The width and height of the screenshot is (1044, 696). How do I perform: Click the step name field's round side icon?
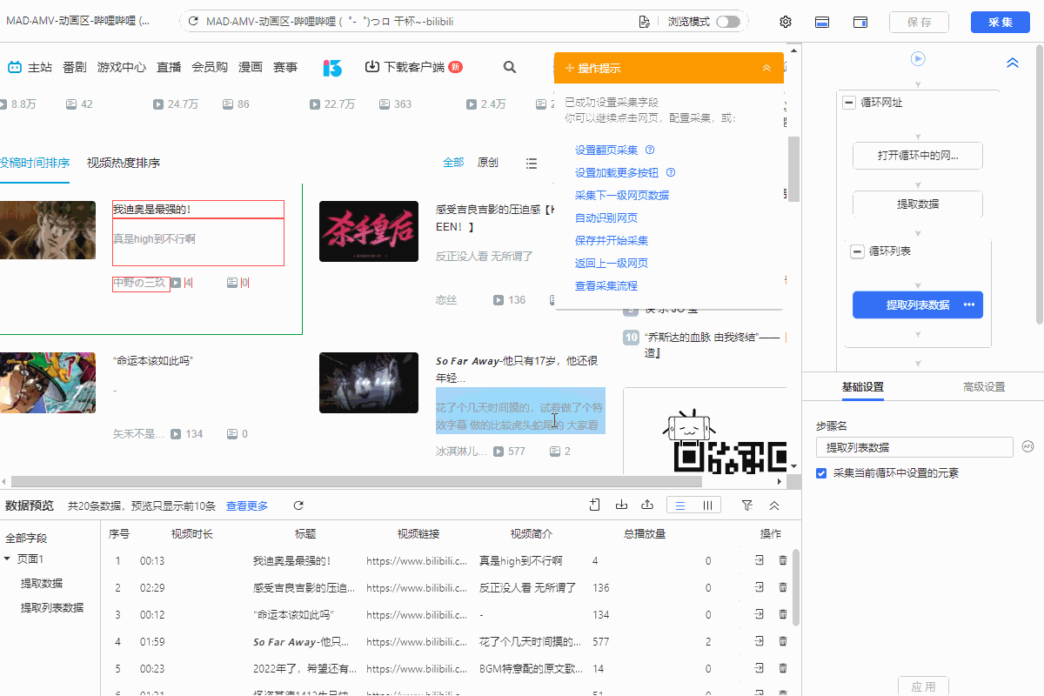pyautogui.click(x=1027, y=447)
